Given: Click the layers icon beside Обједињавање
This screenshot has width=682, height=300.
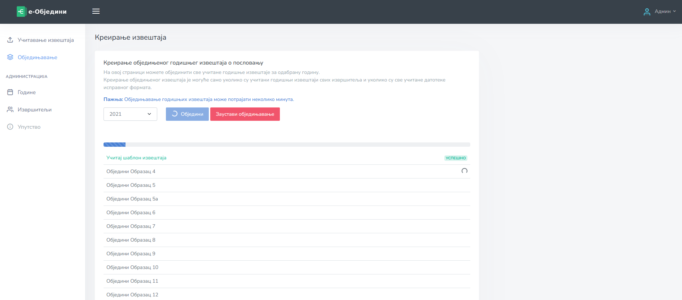Looking at the screenshot, I should [10, 57].
